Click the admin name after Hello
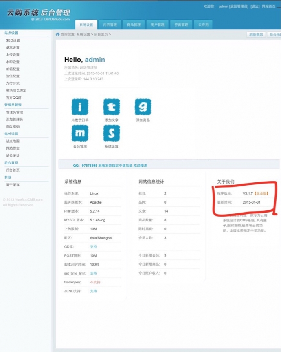Screen dimensions: 281x352 click(x=95, y=60)
